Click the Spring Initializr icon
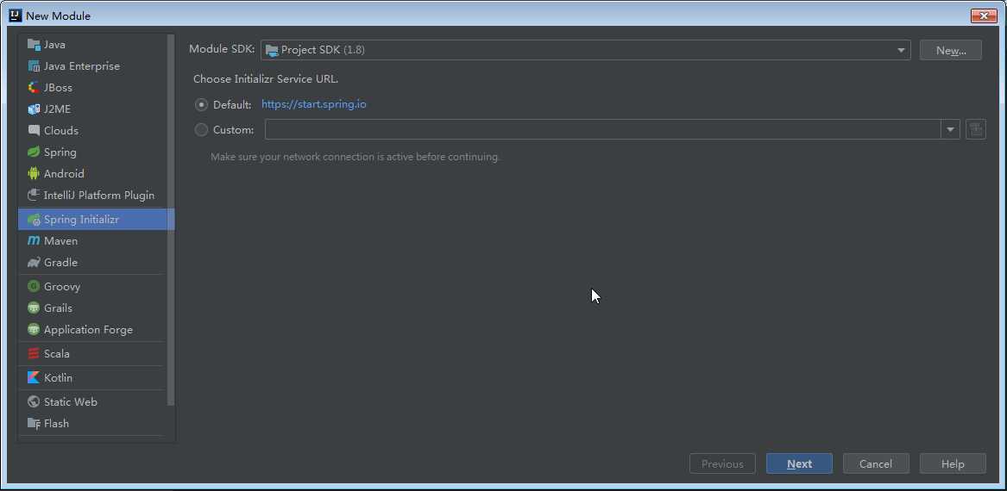Image resolution: width=1007 pixels, height=491 pixels. 34,219
